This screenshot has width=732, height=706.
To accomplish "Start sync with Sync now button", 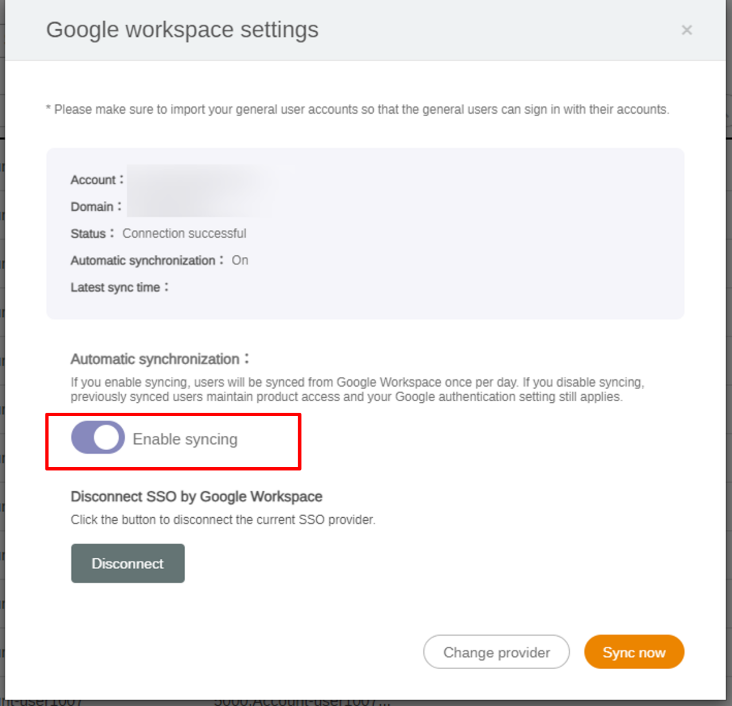I will 634,652.
